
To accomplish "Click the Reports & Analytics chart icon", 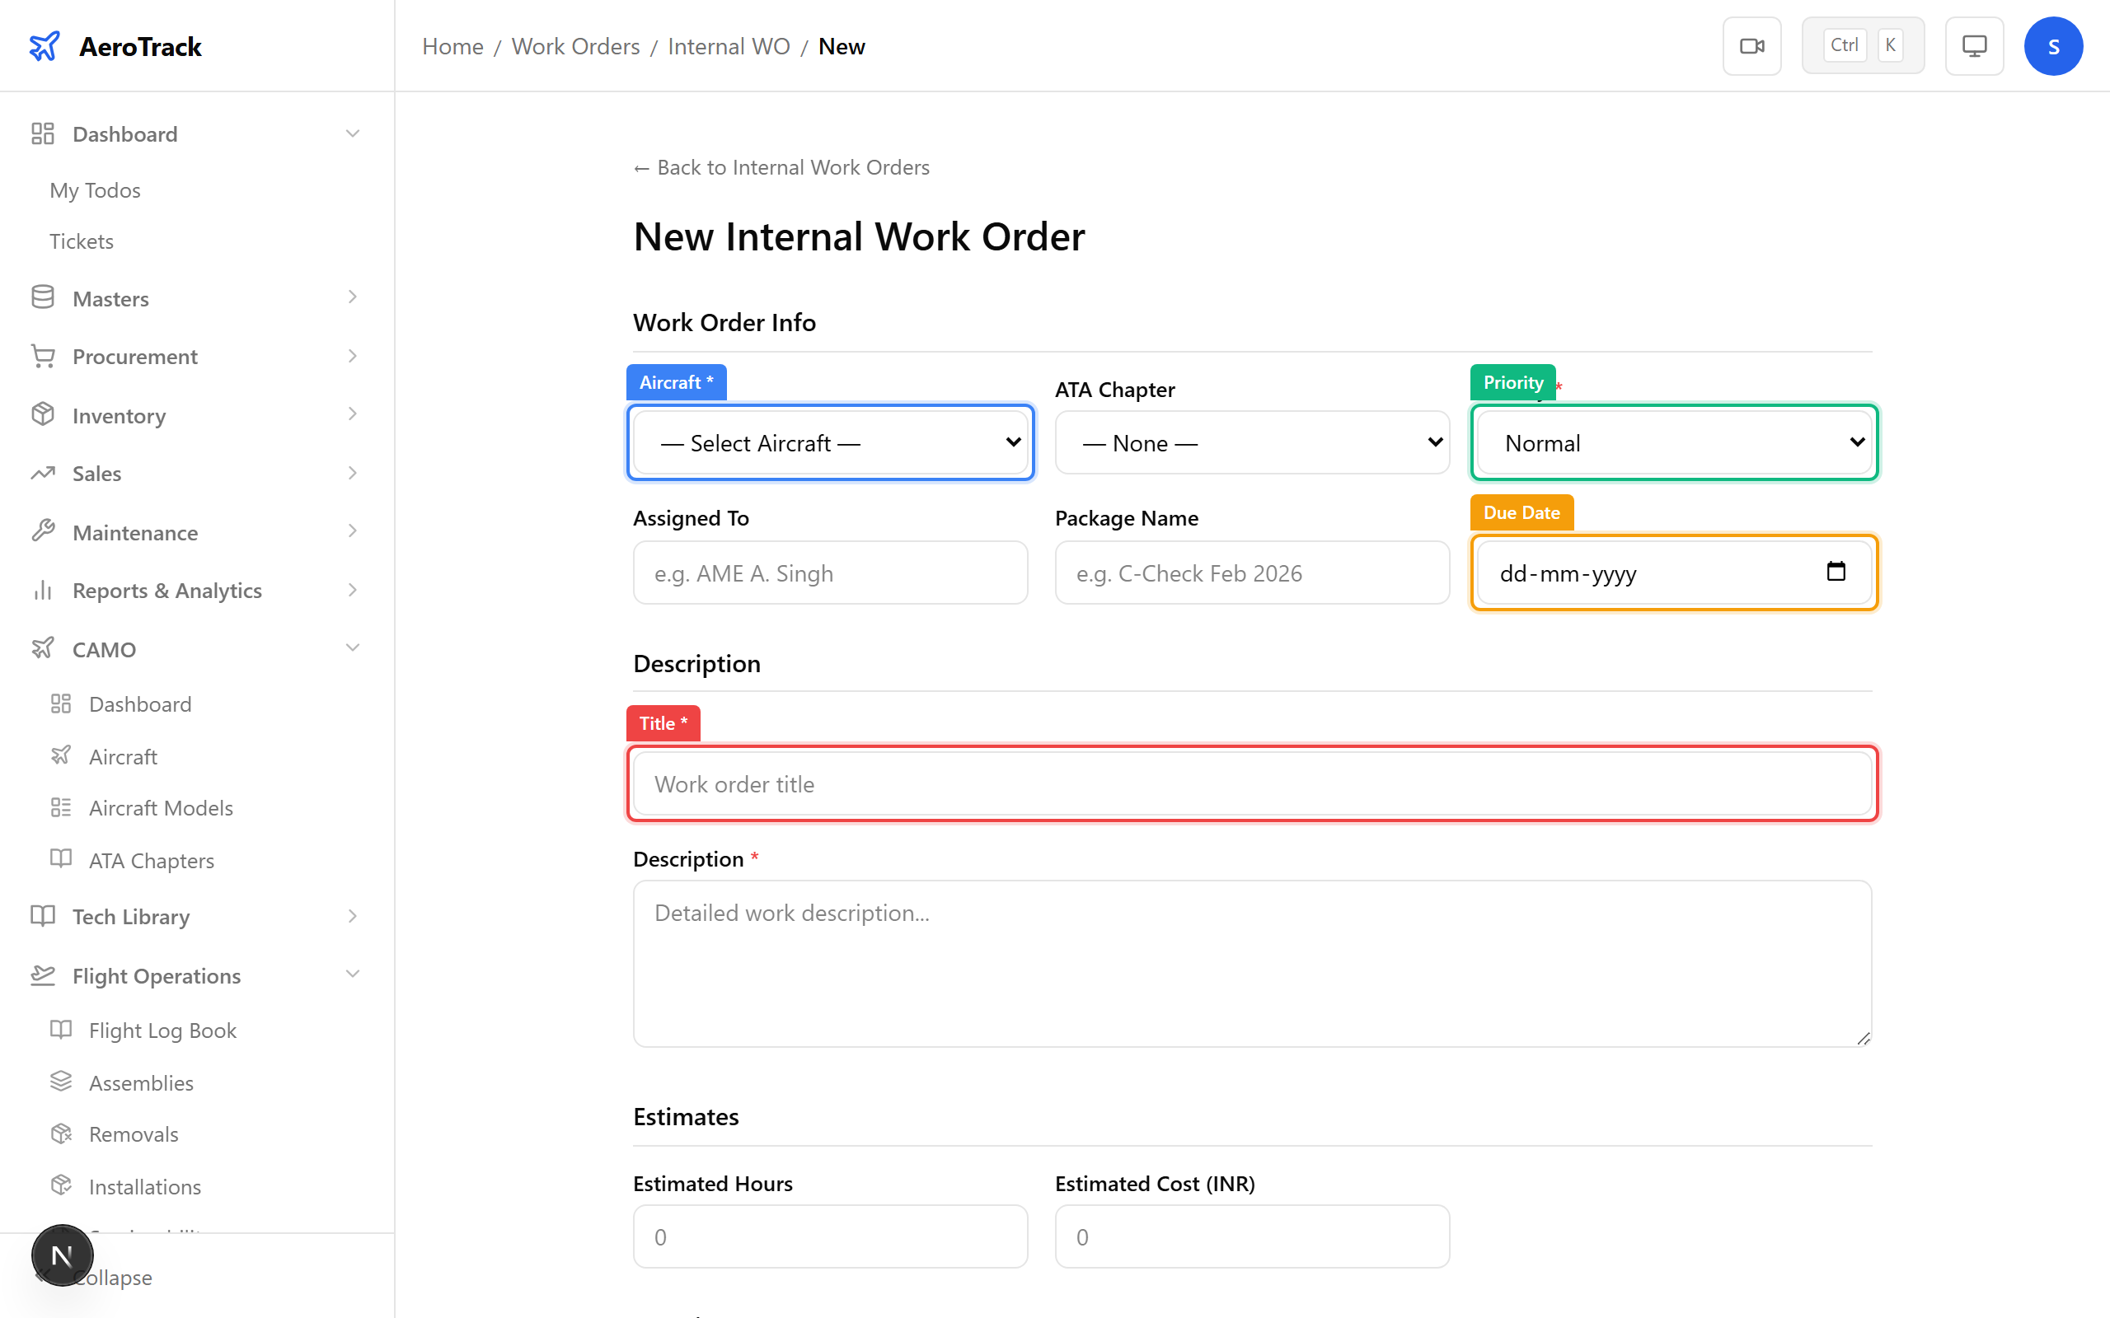I will point(43,590).
